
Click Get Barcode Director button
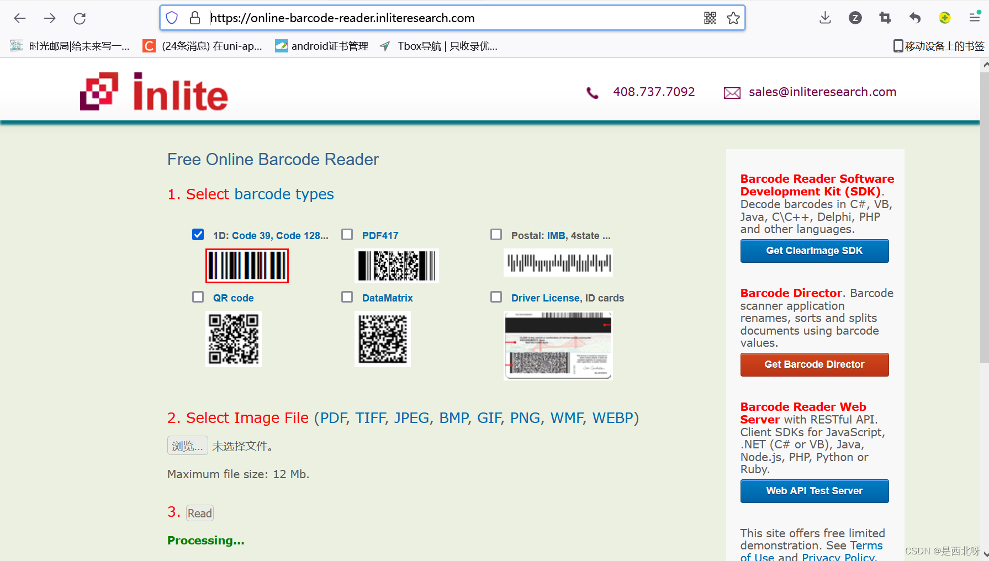(815, 364)
